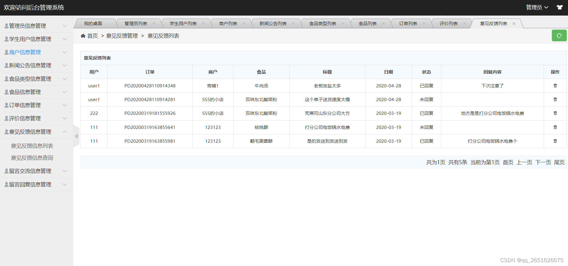Switch to 学生用户列表 tab
The width and height of the screenshot is (568, 266).
[x=183, y=23]
